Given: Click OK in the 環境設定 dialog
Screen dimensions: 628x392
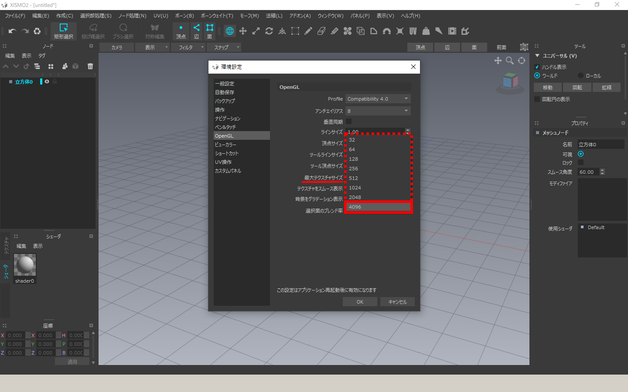Looking at the screenshot, I should (x=360, y=302).
